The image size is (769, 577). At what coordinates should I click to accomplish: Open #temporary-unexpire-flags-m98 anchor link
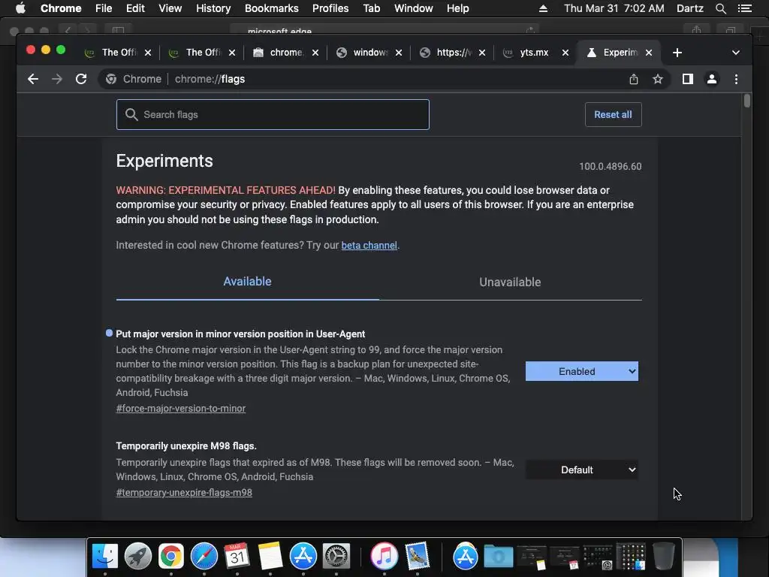(184, 493)
